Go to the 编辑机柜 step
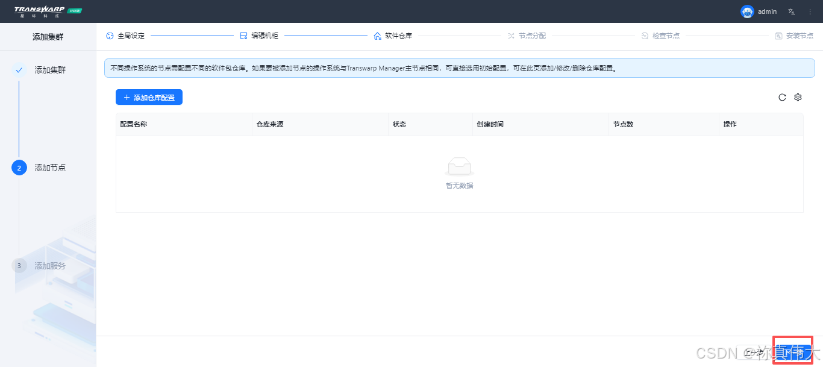Screen dimensions: 823x367 [264, 36]
